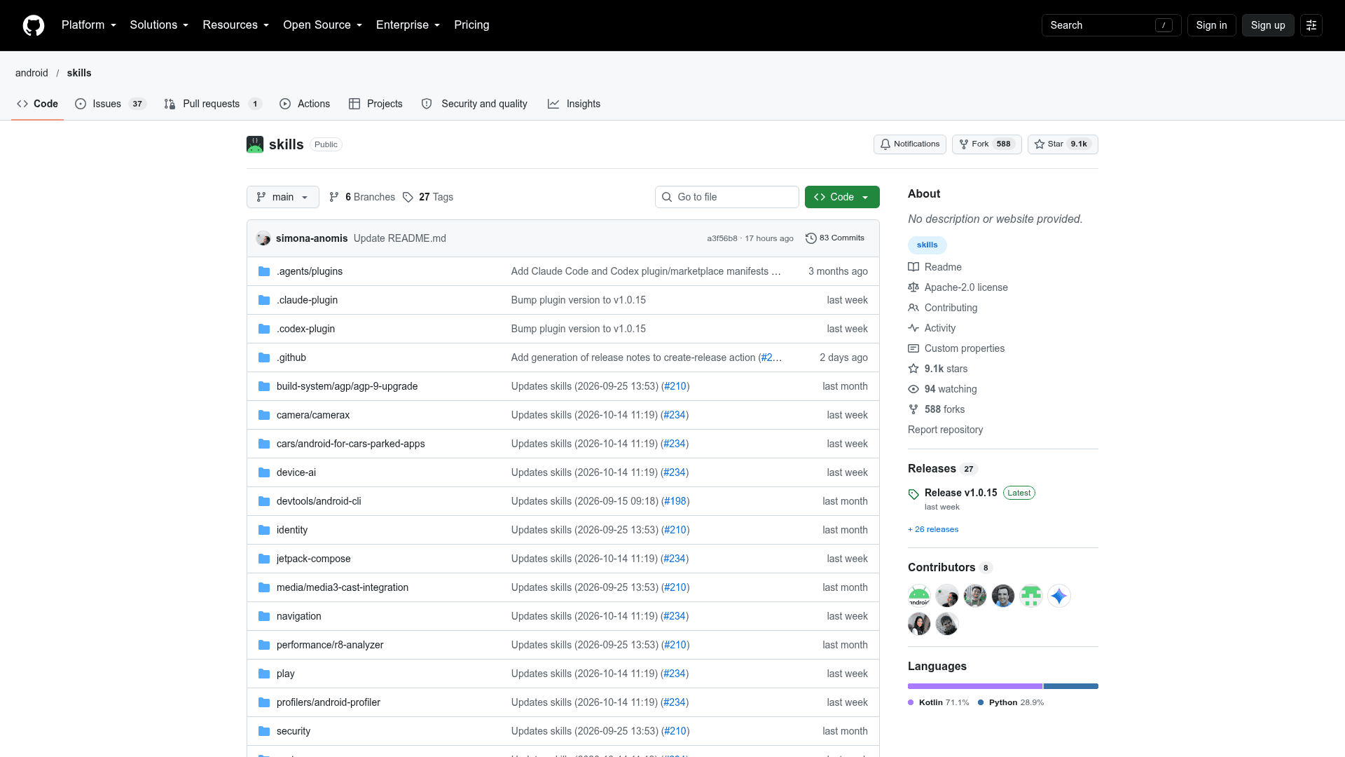Click the Sign in button
The image size is (1345, 757).
1211,25
